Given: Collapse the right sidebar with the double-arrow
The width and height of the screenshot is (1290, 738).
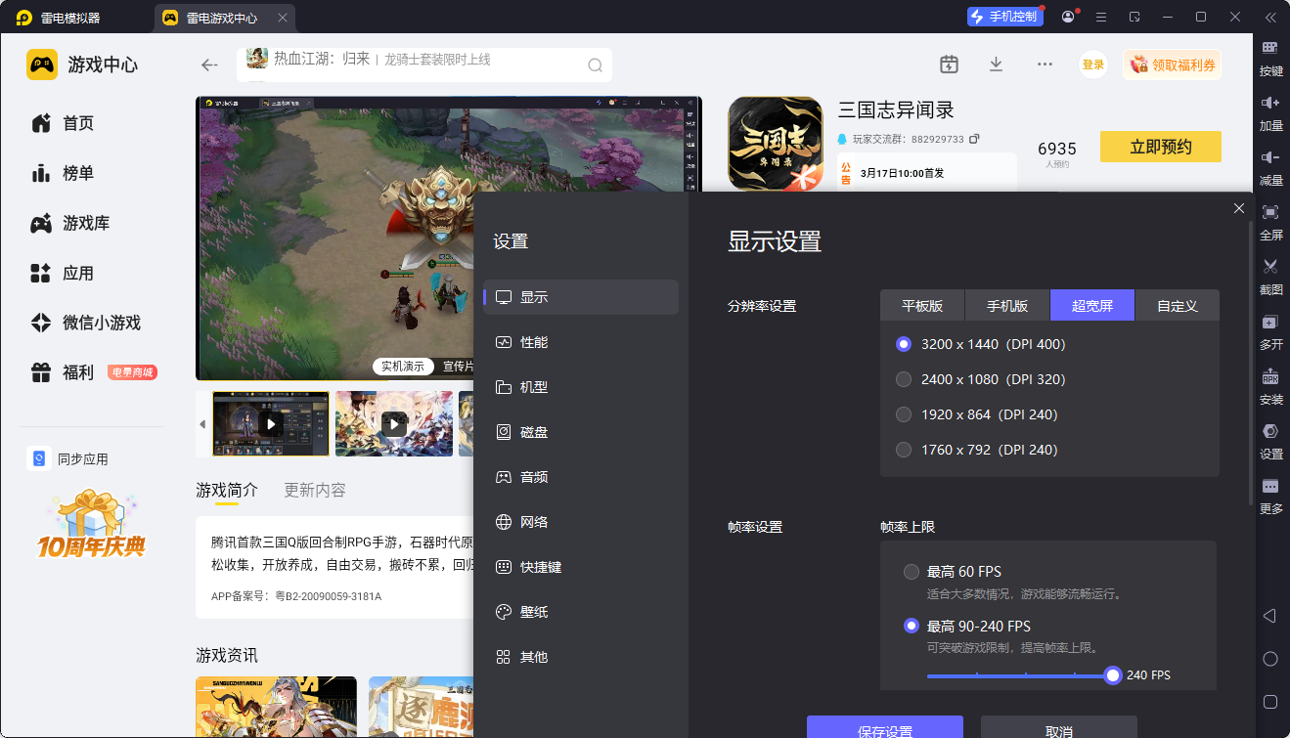Looking at the screenshot, I should tap(1270, 17).
